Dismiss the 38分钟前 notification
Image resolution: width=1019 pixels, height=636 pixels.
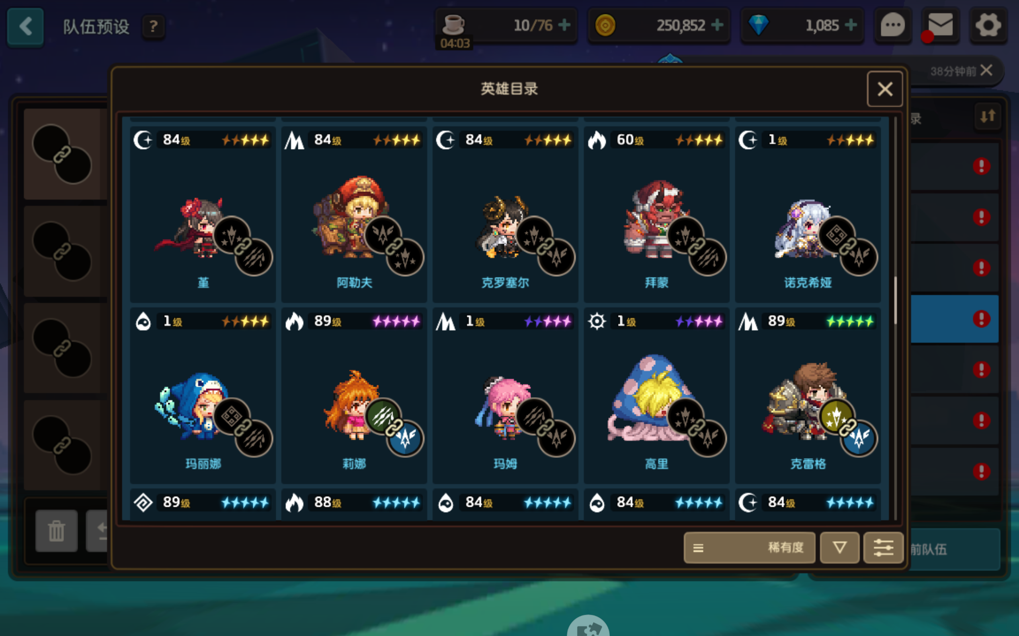click(986, 70)
